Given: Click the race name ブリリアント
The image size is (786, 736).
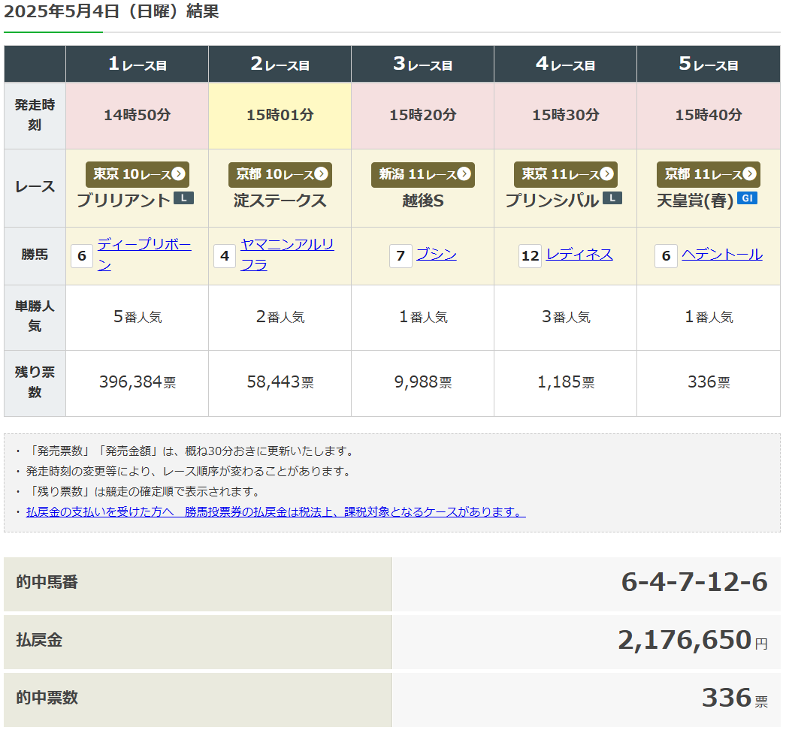Looking at the screenshot, I should [x=124, y=201].
